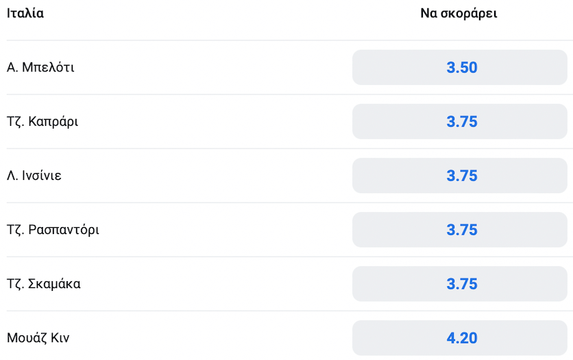The height and width of the screenshot is (360, 573).
Task: Click the player name Α. Μπελότι
Action: coord(40,68)
